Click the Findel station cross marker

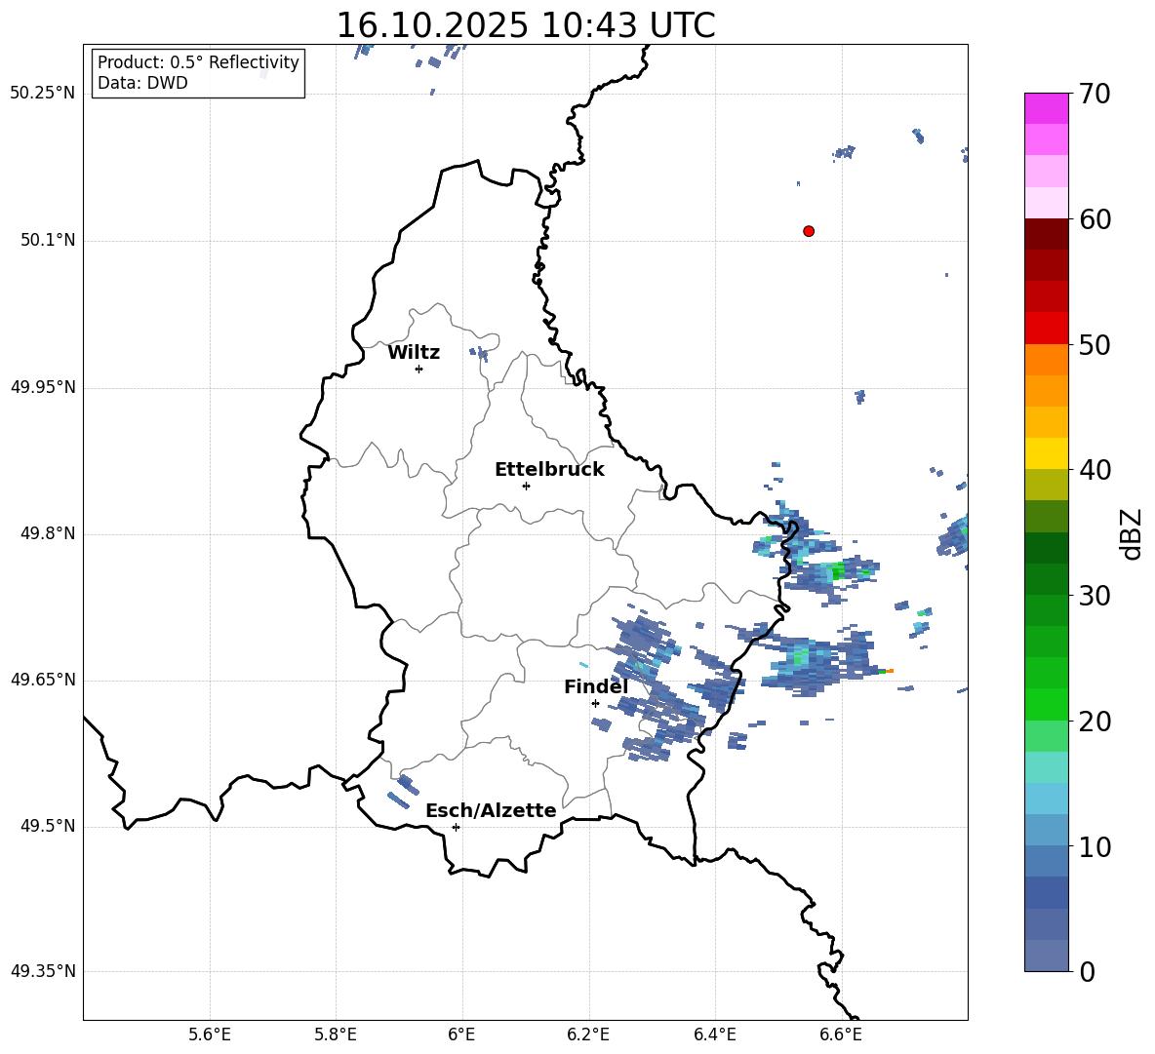pyautogui.click(x=595, y=704)
